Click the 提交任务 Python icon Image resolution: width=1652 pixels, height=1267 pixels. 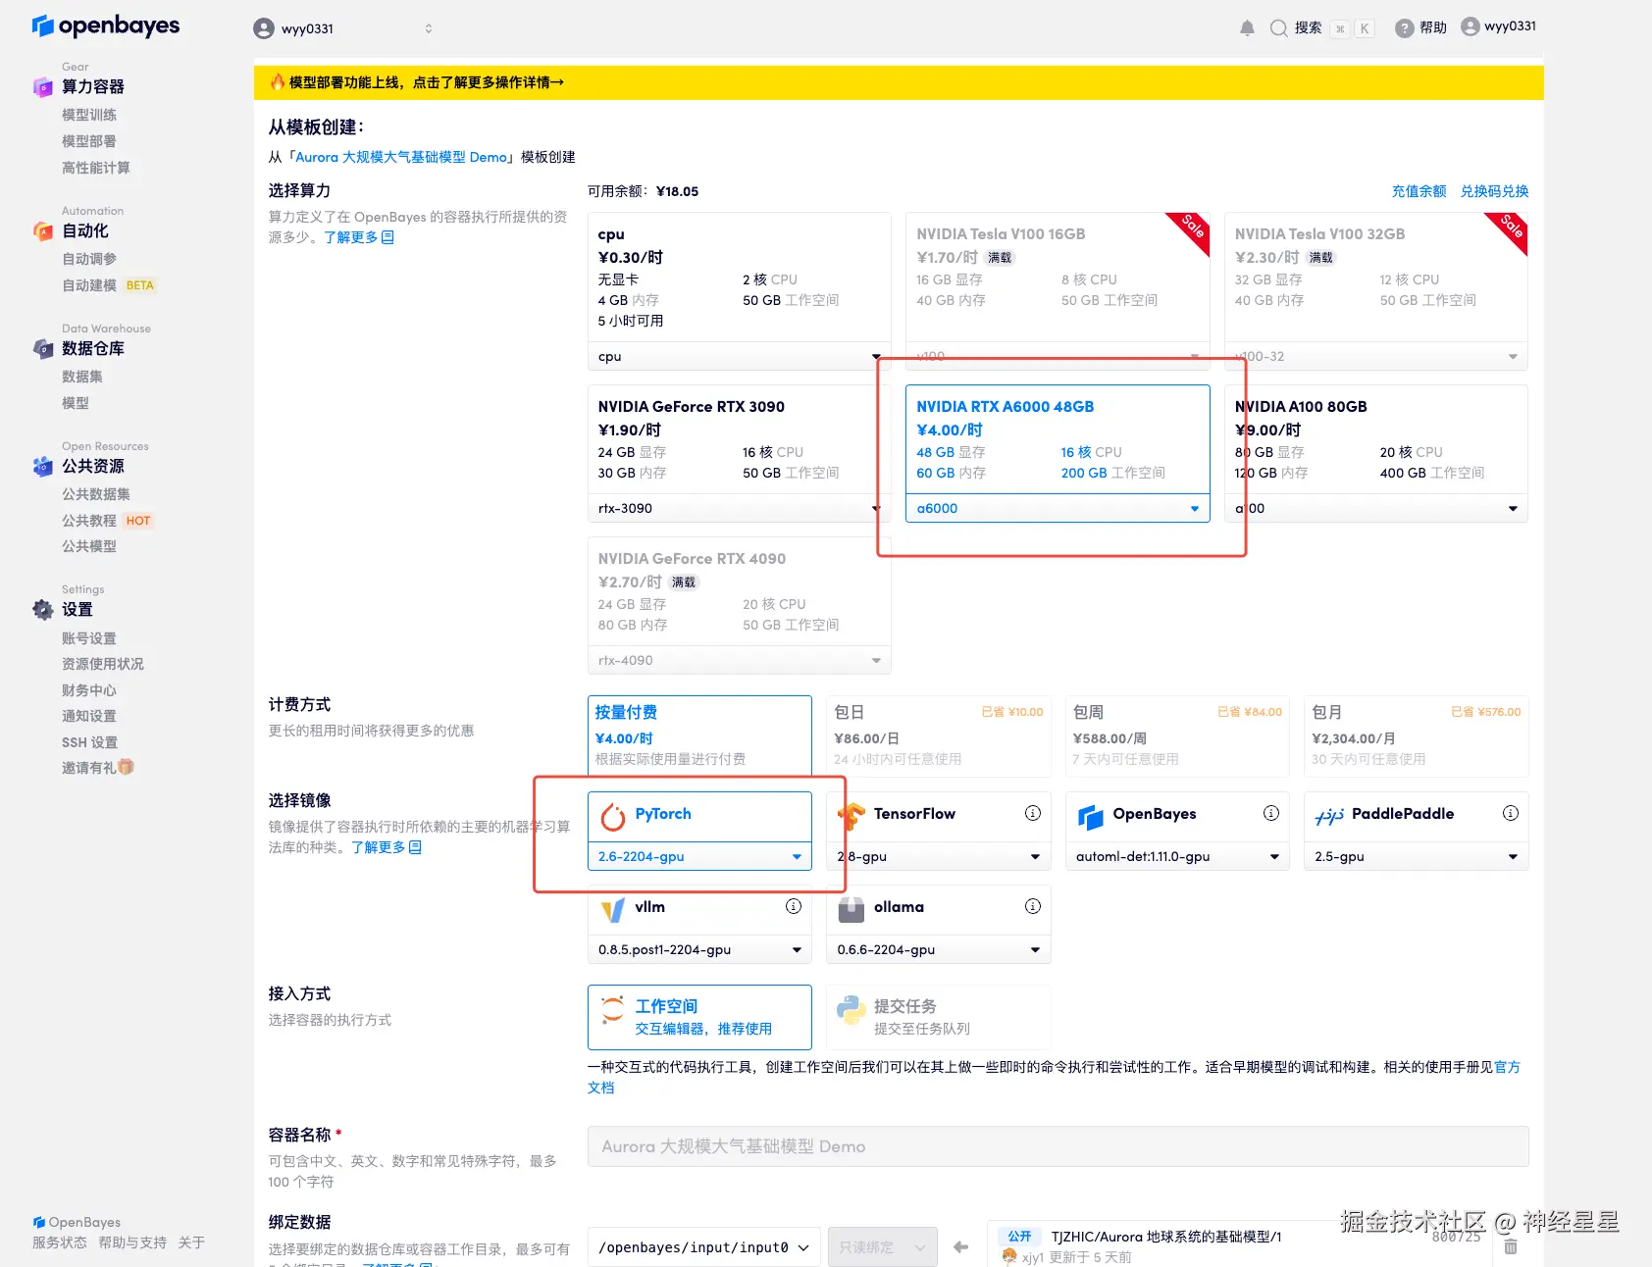coord(852,1009)
